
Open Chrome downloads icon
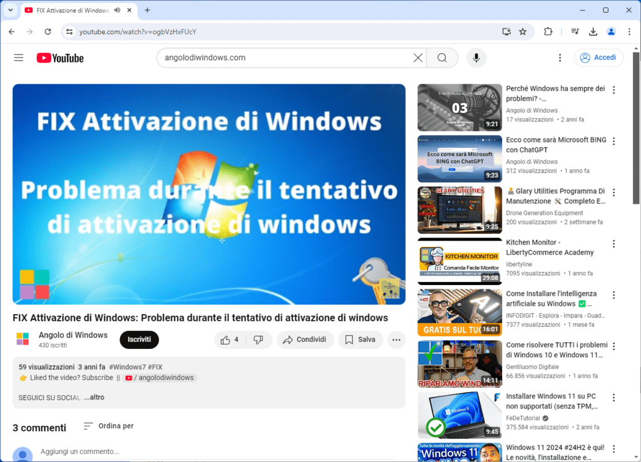[x=593, y=31]
